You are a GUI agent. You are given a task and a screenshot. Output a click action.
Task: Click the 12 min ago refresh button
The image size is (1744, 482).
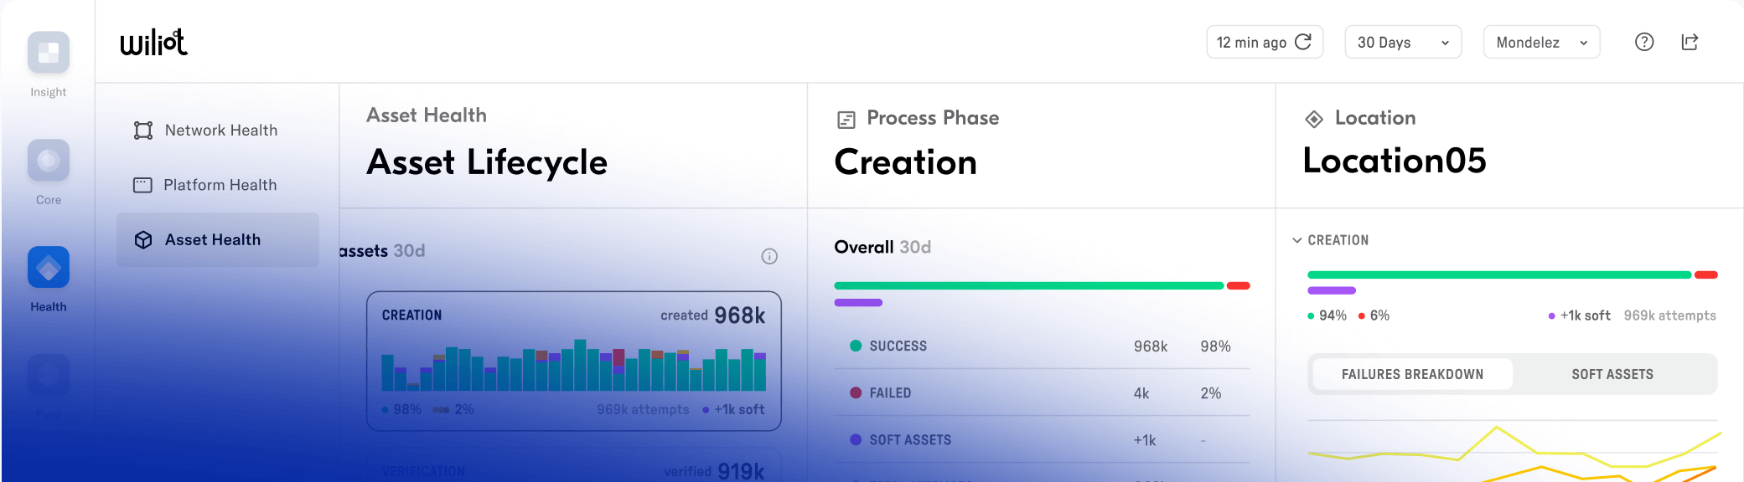(1265, 42)
